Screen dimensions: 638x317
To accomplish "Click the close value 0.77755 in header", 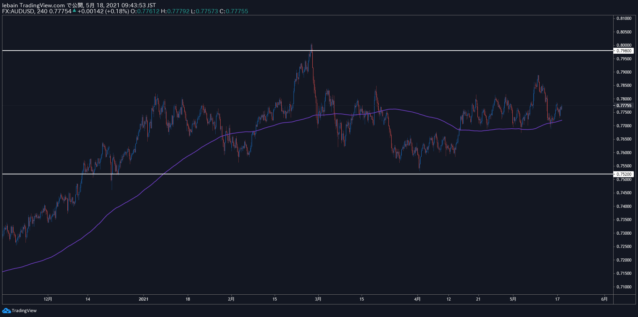I will pos(237,11).
